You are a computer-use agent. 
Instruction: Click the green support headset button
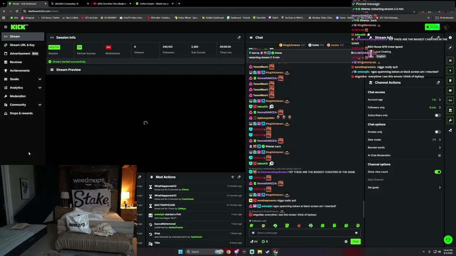pyautogui.click(x=448, y=240)
